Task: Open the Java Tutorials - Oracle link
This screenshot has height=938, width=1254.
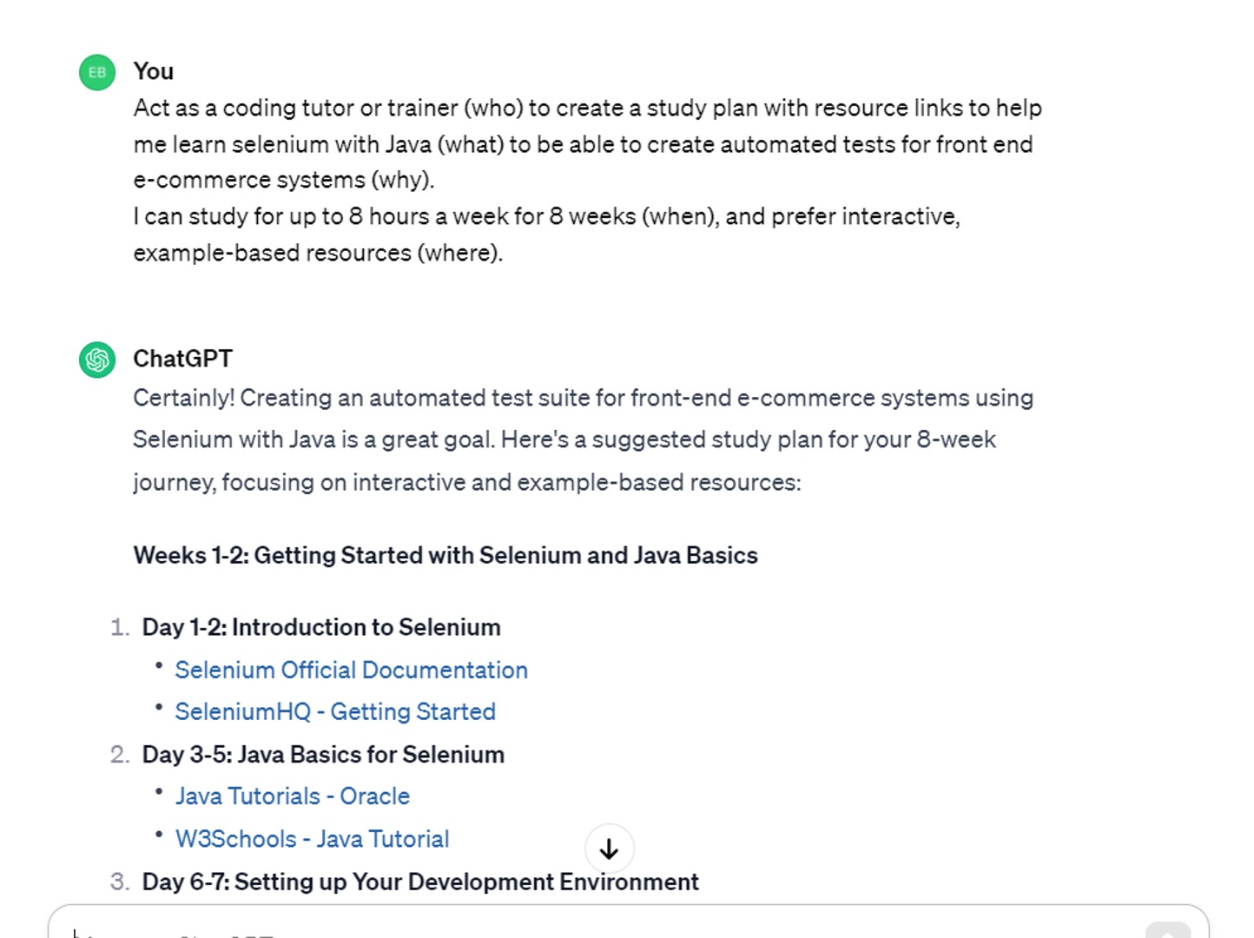Action: 293,796
